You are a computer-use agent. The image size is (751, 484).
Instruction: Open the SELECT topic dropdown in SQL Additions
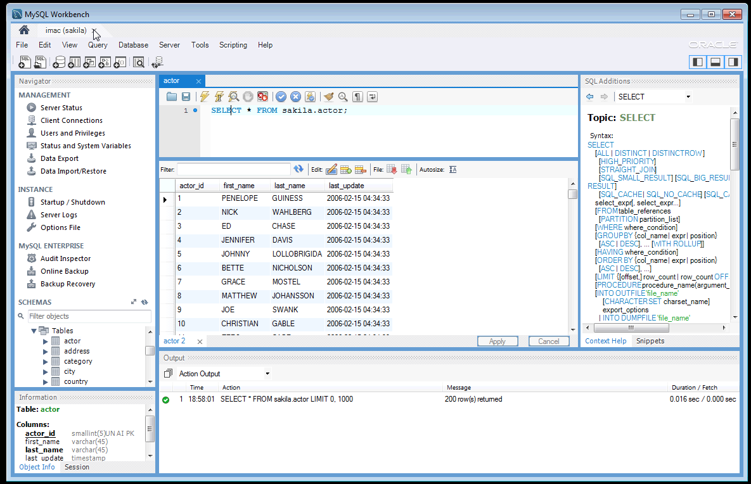tap(688, 97)
